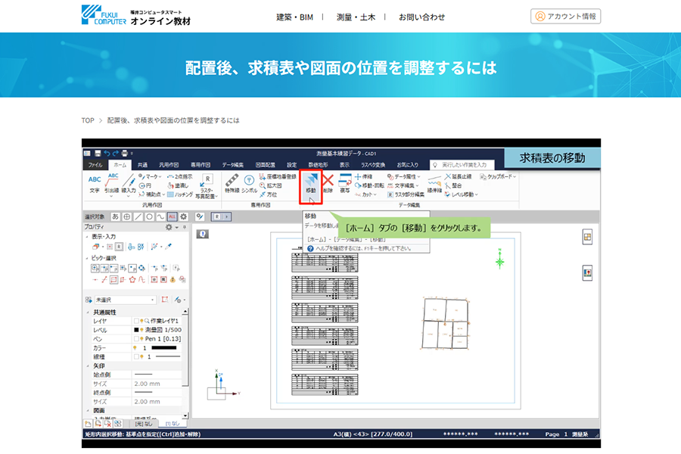Switch to the データ編集 ribbon tab
The height and width of the screenshot is (454, 681).
[x=234, y=164]
